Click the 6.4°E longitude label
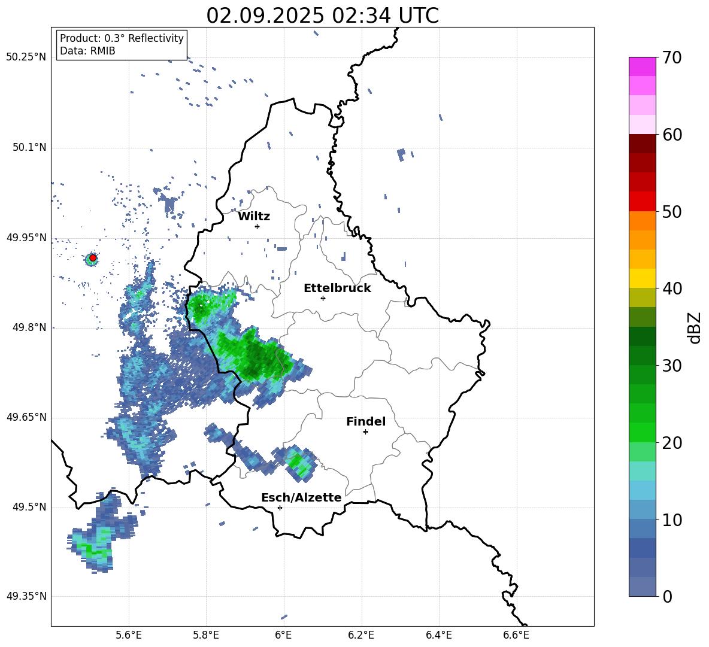709x647 pixels. (x=438, y=636)
